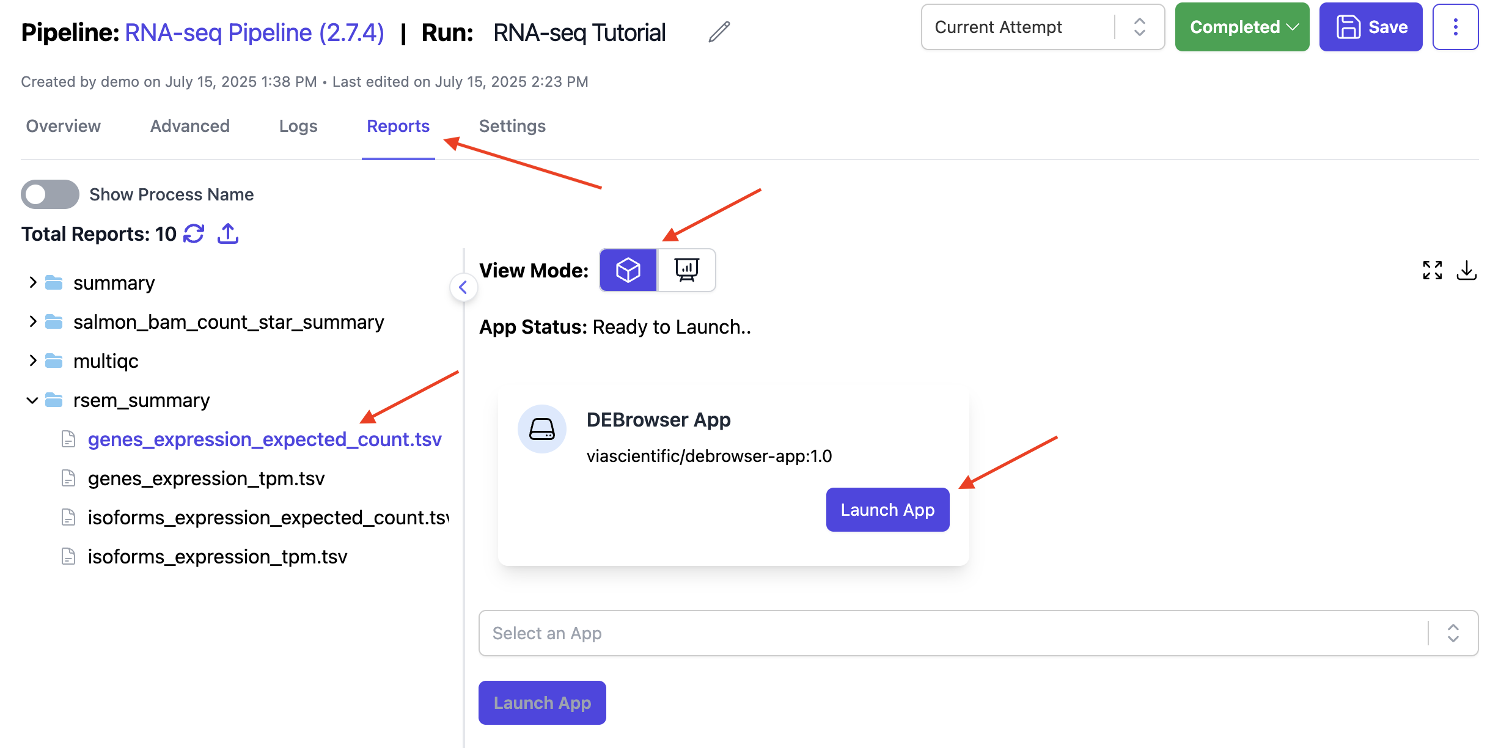Open the three-dot more options menu

[1455, 27]
